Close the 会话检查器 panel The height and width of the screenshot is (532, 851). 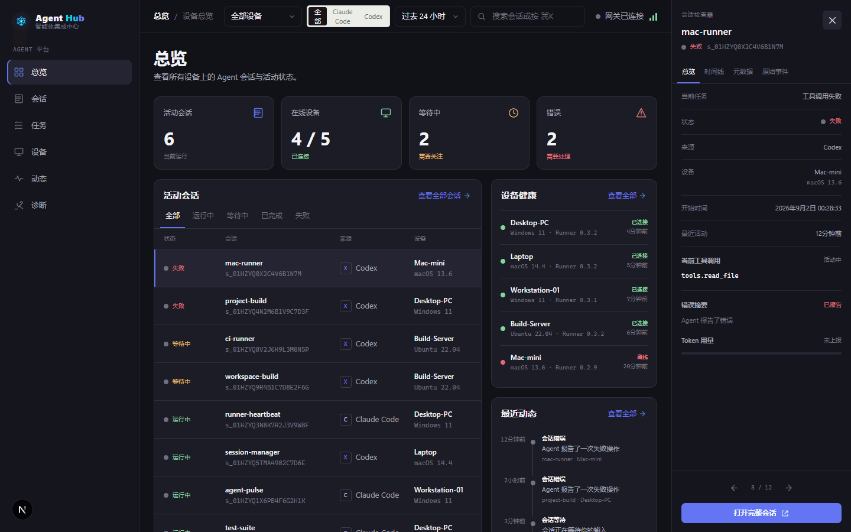832,20
